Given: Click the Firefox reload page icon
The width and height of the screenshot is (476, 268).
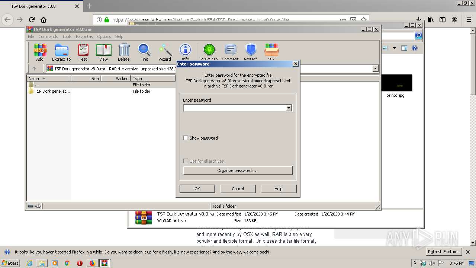Looking at the screenshot, I should tap(32, 20).
